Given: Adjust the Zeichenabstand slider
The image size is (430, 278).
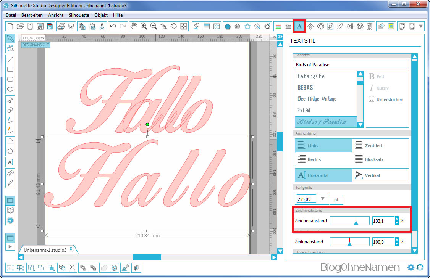Looking at the screenshot, I should 356,221.
